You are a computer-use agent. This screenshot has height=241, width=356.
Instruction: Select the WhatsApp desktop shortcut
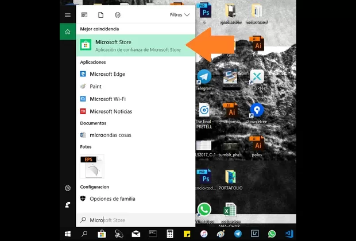(204, 213)
